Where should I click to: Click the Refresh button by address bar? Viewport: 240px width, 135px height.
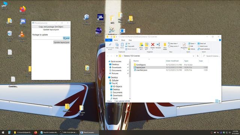click(x=198, y=56)
